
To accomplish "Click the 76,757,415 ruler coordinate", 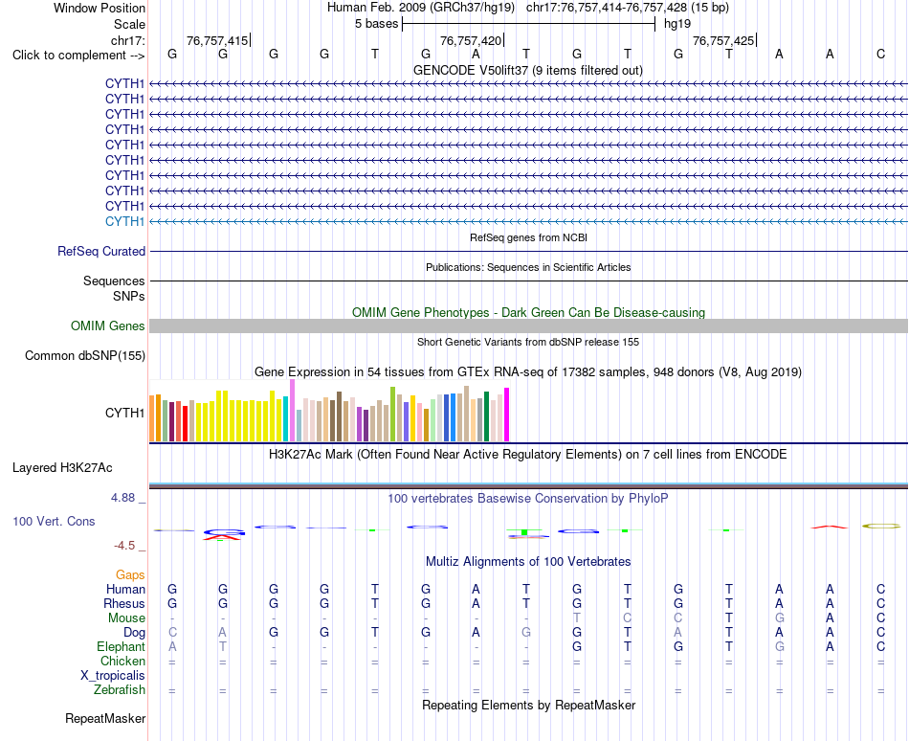I will (217, 40).
